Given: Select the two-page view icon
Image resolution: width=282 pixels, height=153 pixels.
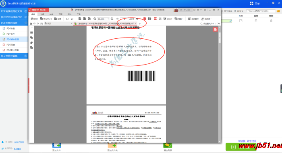Looking at the screenshot, I should (x=149, y=19).
